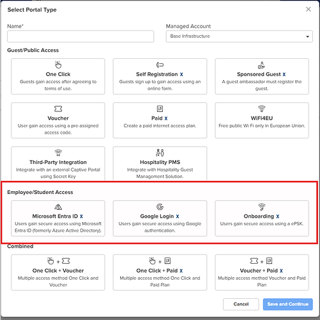Select the One Click hand icon
The image size is (320, 320).
pos(58,65)
